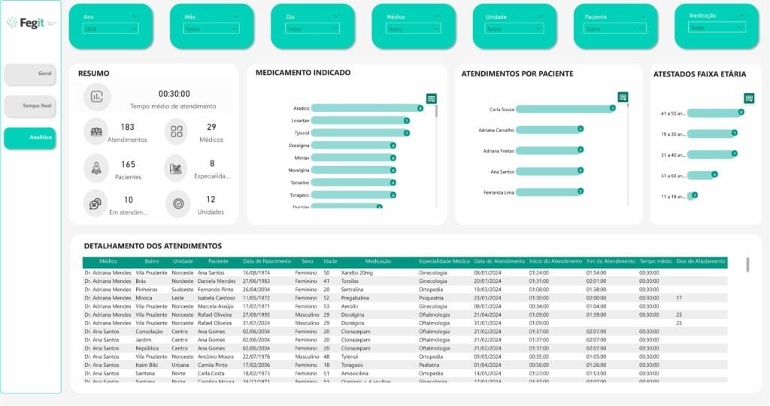
Task: Switch to the Tempo Real page
Action: (30, 107)
